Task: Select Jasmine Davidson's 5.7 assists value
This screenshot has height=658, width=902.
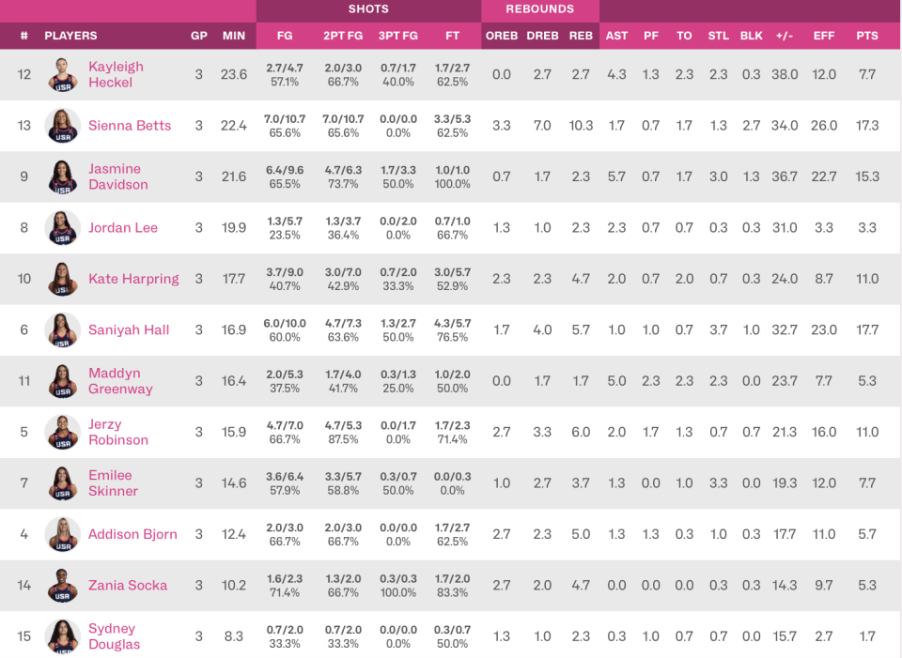Action: pyautogui.click(x=616, y=177)
